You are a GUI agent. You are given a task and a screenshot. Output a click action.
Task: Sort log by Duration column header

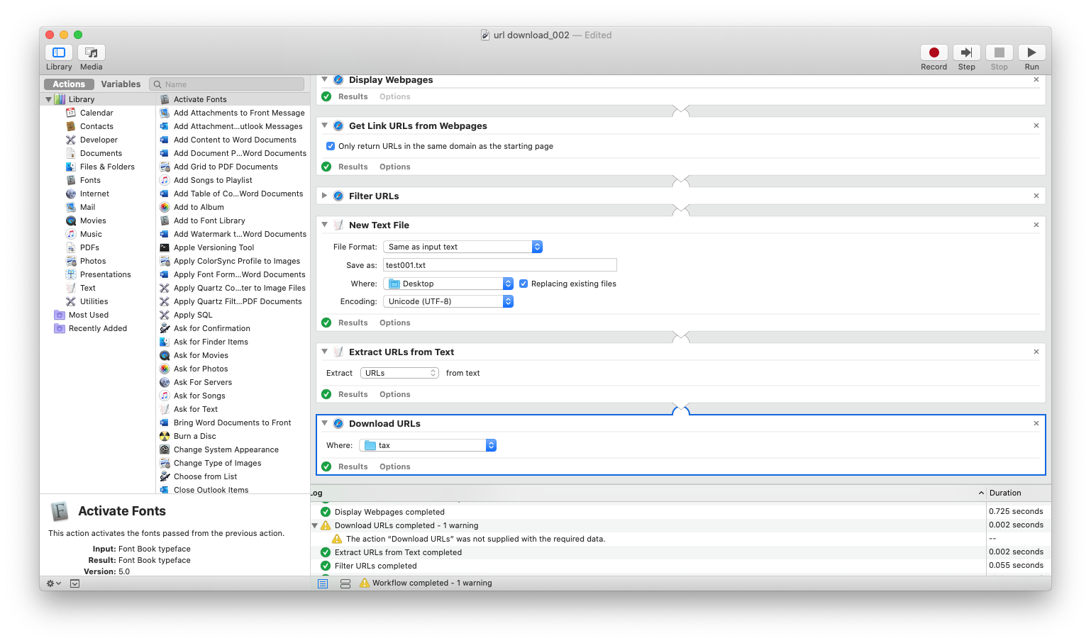[x=1019, y=493]
